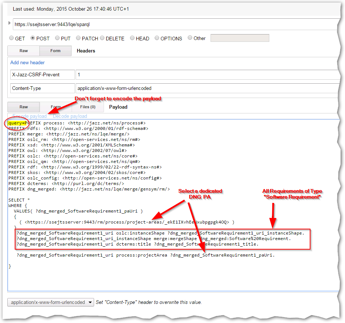Click the custom method text field
Viewport: 345px width, 323px height.
pos(240,38)
